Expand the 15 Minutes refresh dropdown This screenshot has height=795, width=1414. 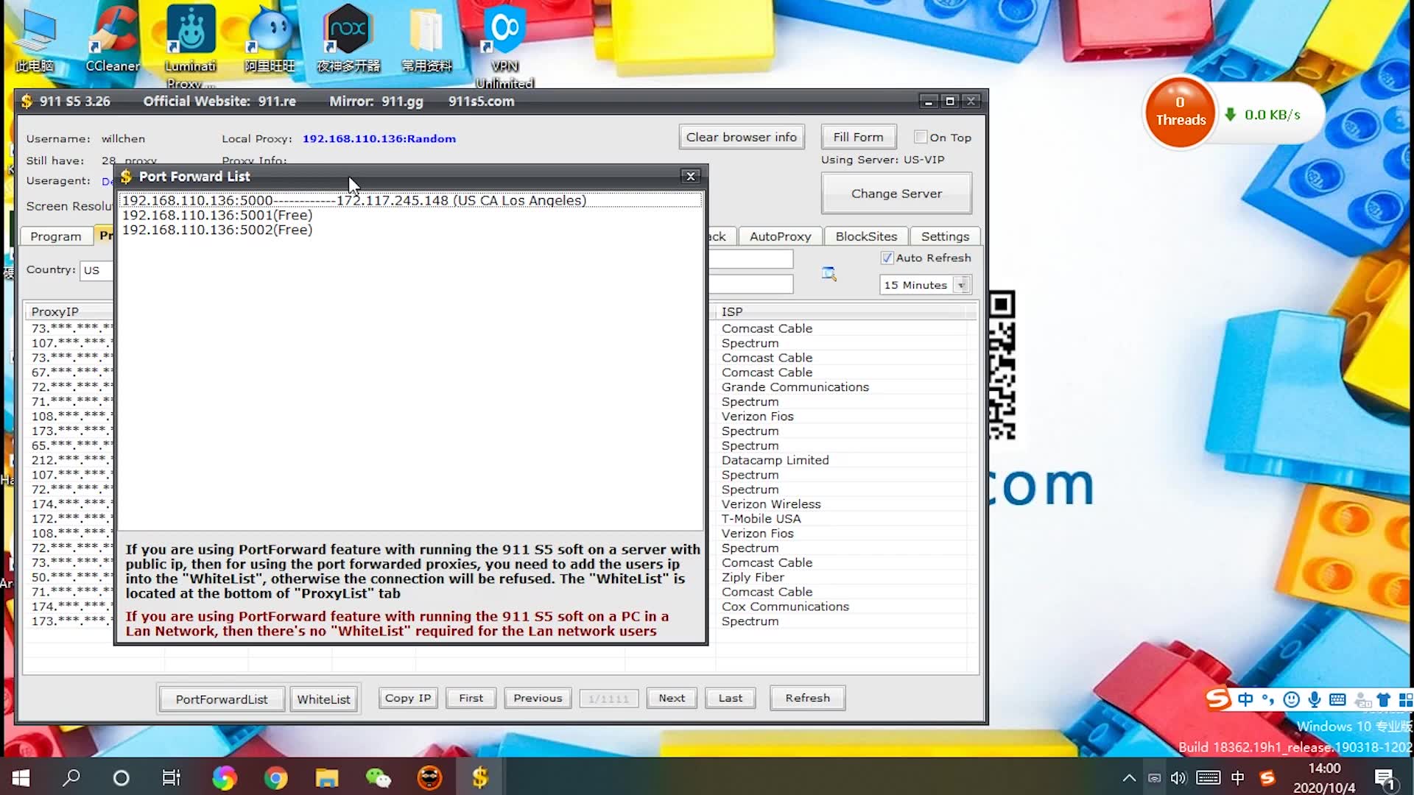pyautogui.click(x=961, y=285)
